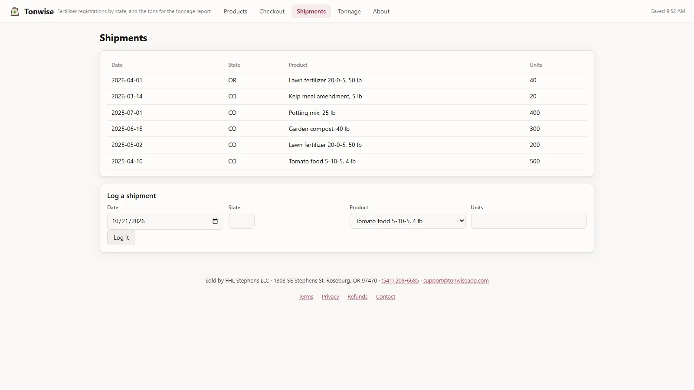This screenshot has width=694, height=390.
Task: Switch to the Tonnage tab
Action: point(349,11)
